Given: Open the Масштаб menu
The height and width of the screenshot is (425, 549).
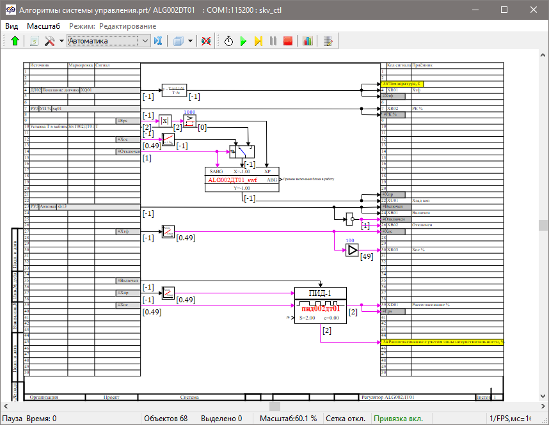Looking at the screenshot, I should point(44,26).
